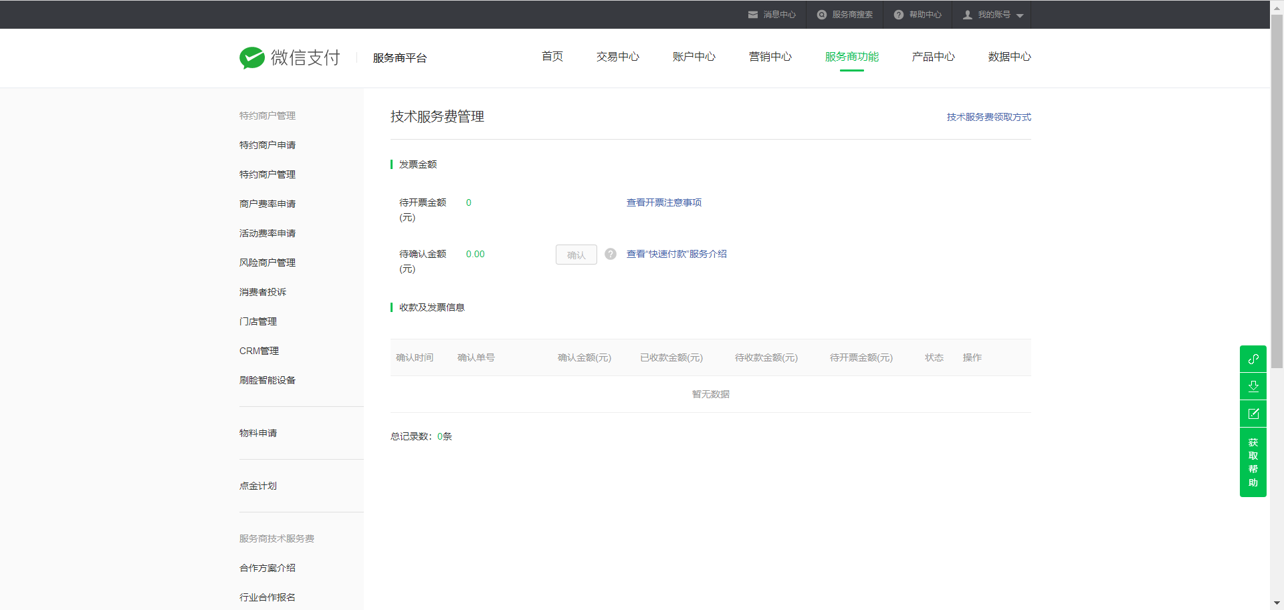Click the green edit feedback icon
The height and width of the screenshot is (610, 1284).
click(1253, 414)
